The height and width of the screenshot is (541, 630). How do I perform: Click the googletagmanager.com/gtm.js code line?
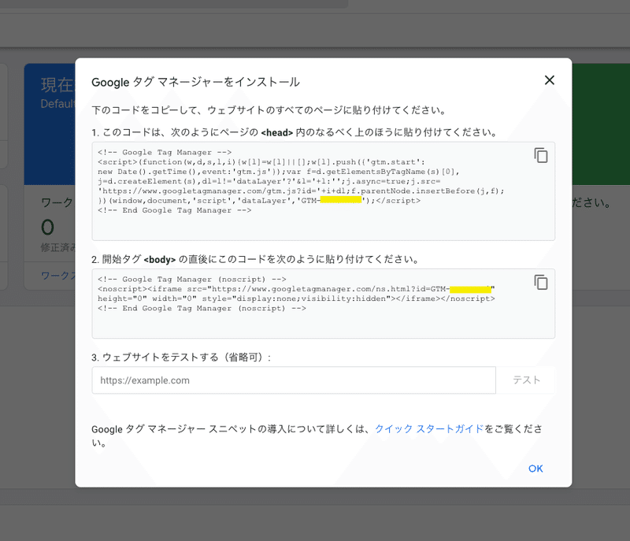pos(301,191)
